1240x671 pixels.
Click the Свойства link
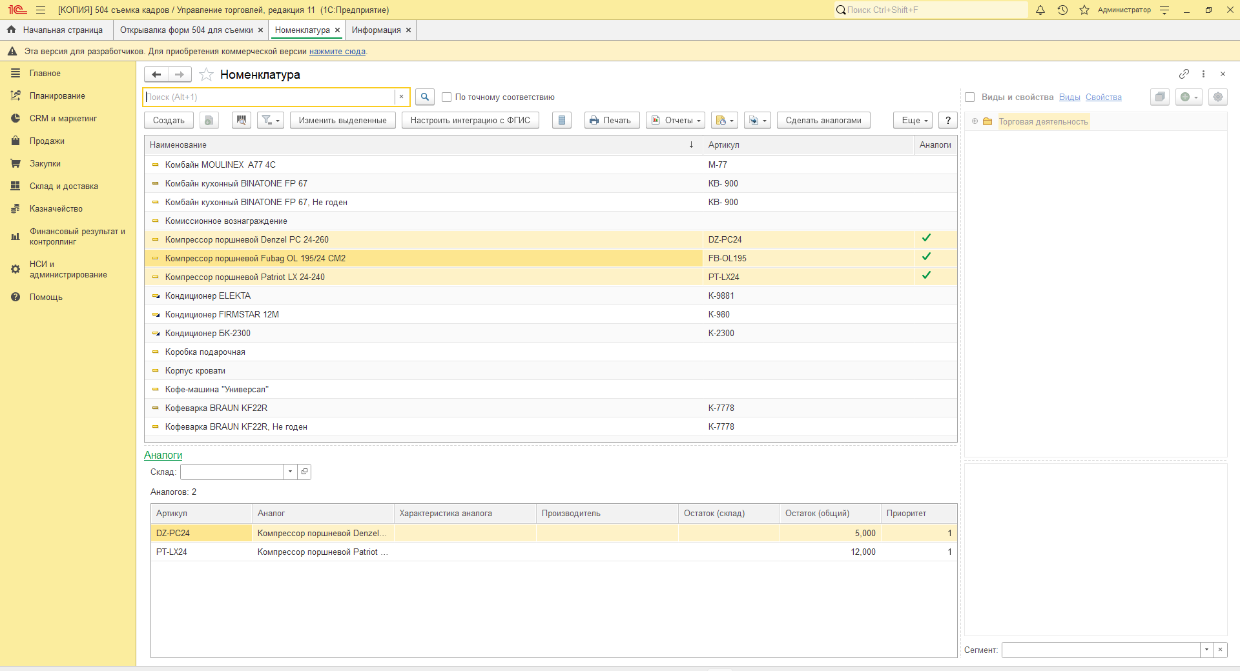pos(1103,97)
